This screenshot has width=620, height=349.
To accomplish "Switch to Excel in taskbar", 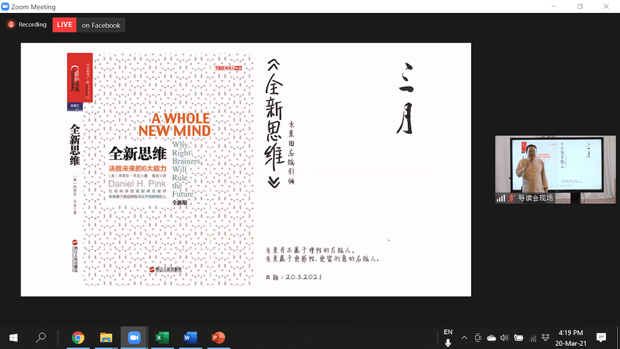I will 162,338.
